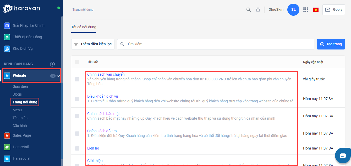Viewport: 351px width, 166px height.
Task: Go to Giao diện in Website submenu
Action: coord(20,86)
